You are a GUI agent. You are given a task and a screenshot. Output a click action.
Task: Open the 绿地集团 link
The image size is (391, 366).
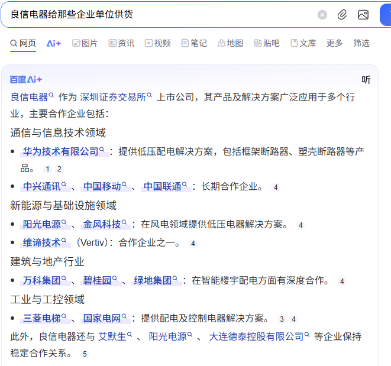(156, 280)
